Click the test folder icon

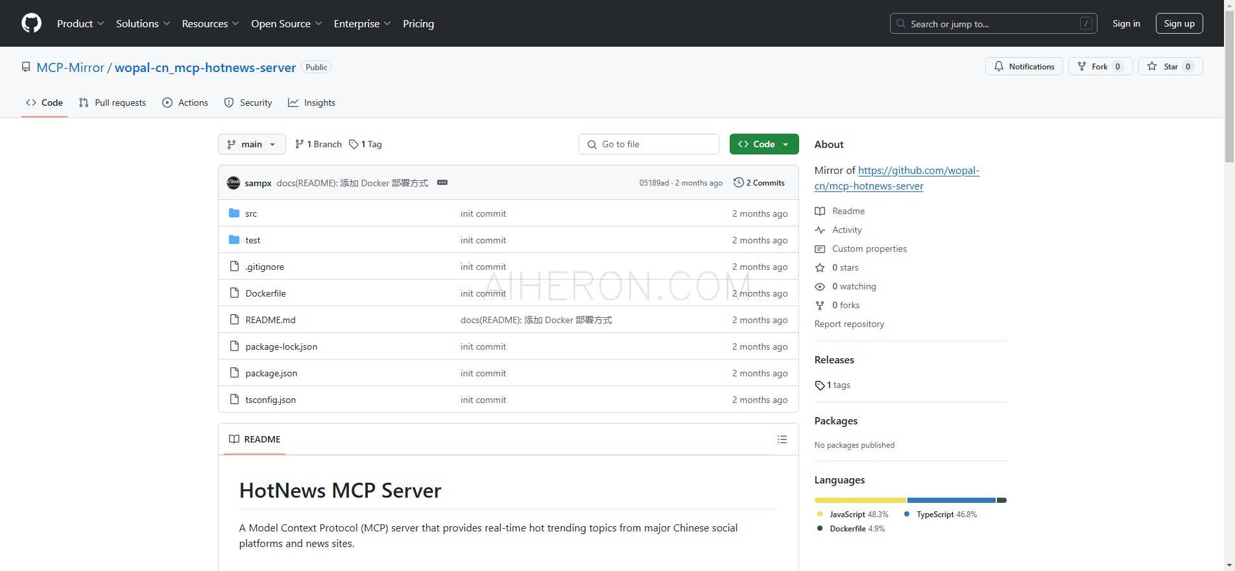234,239
